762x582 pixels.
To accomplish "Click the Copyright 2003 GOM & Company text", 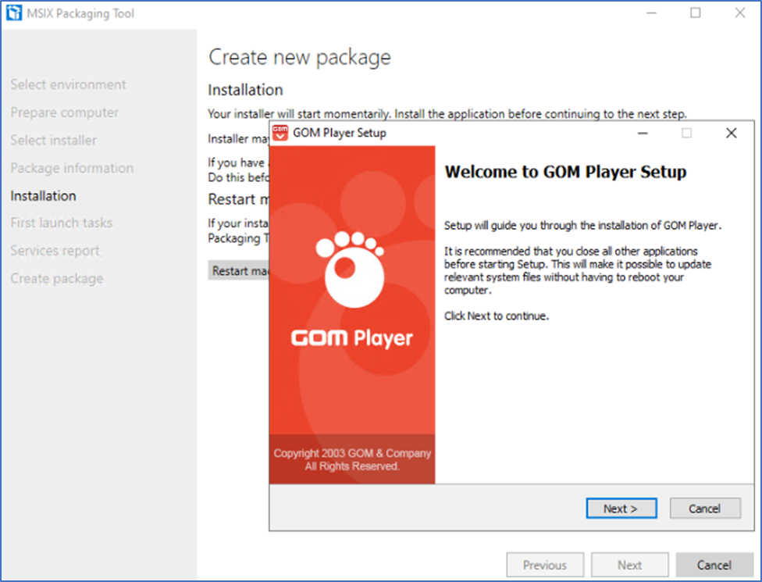I will click(x=352, y=453).
